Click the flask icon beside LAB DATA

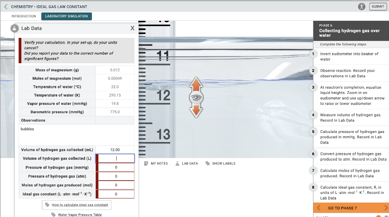[x=177, y=164]
